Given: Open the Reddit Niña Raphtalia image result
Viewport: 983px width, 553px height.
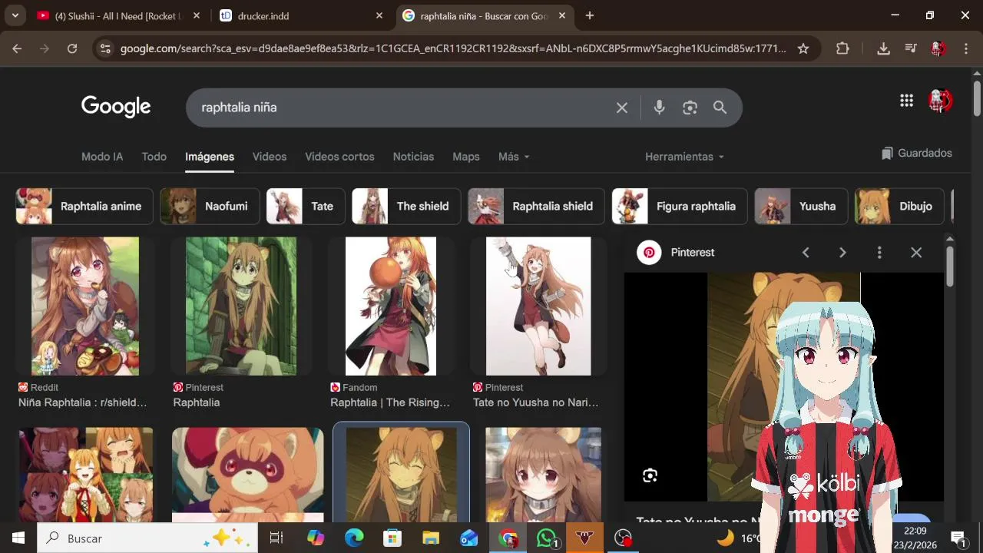Looking at the screenshot, I should [85, 306].
